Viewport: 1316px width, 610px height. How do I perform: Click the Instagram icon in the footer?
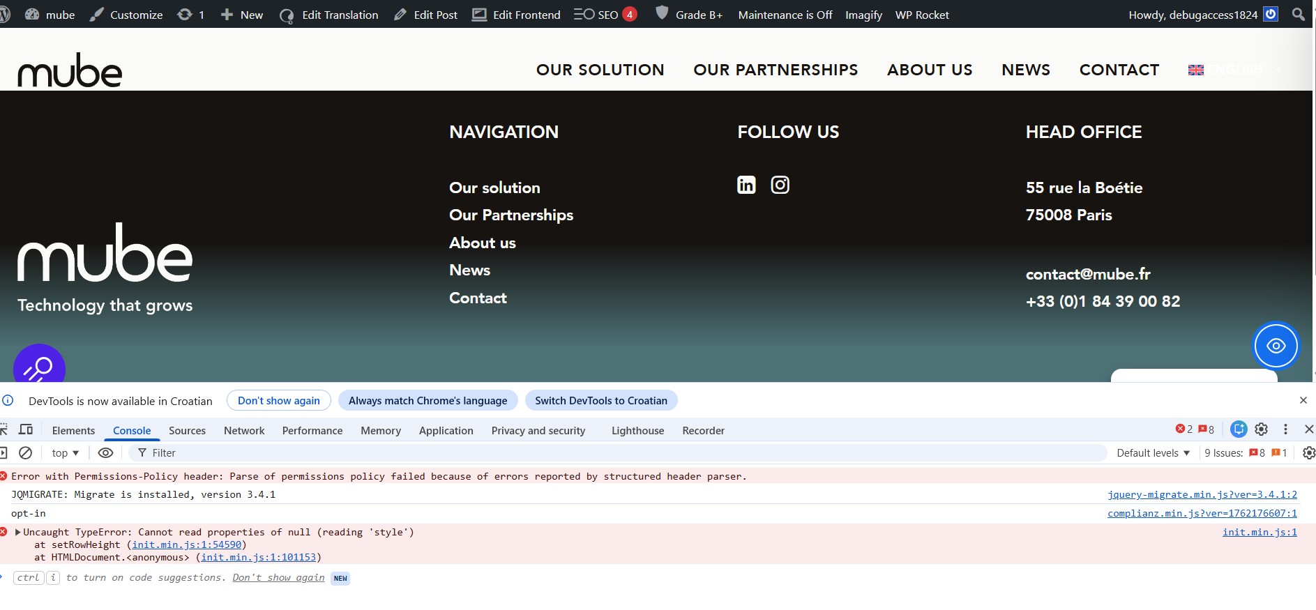[780, 185]
